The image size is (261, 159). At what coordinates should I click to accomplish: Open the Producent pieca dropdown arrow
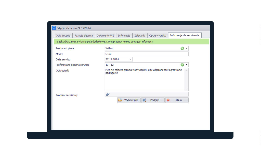(187, 48)
